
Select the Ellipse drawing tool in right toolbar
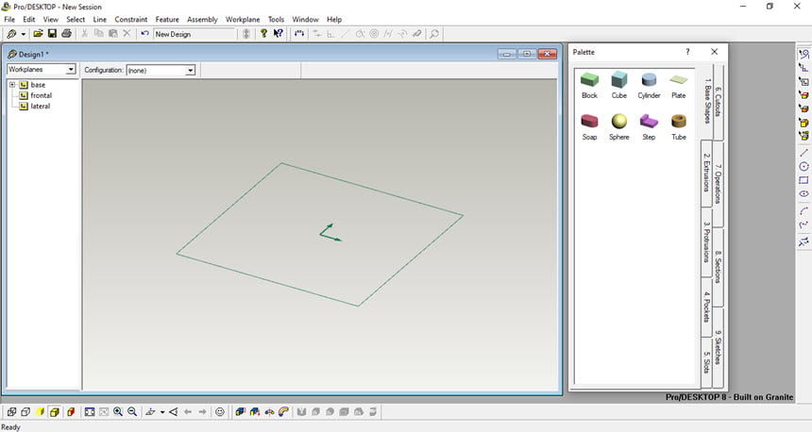pyautogui.click(x=804, y=193)
